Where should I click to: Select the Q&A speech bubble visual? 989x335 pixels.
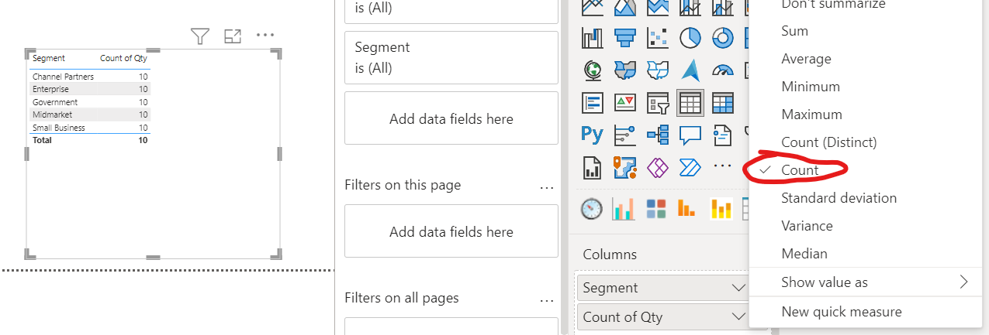pos(690,135)
